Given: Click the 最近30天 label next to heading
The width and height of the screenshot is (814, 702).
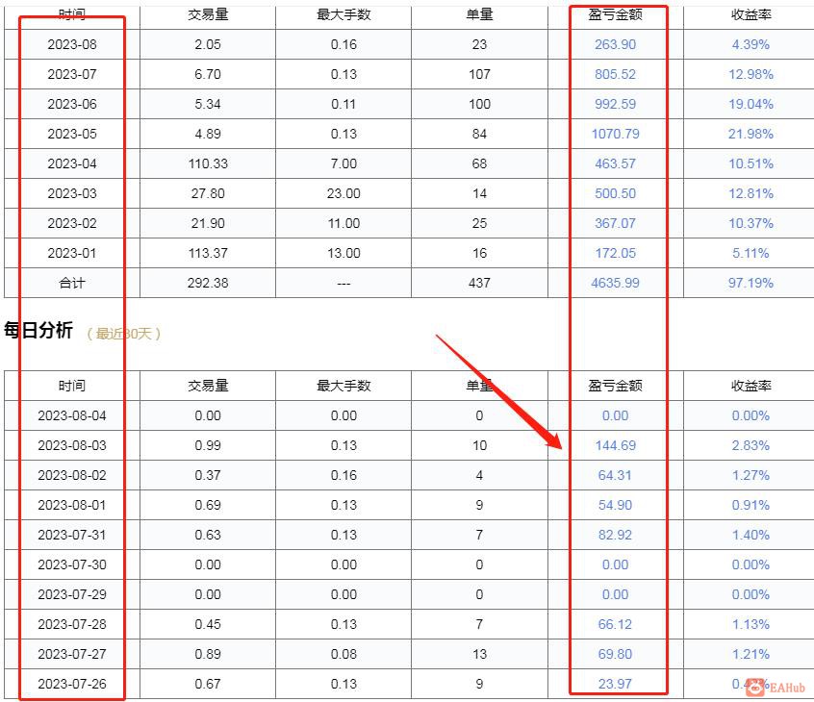Looking at the screenshot, I should click(126, 332).
